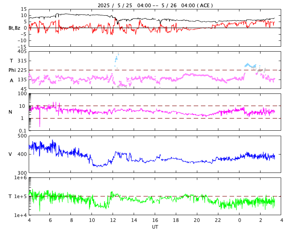This screenshot has width=287, height=230.
Task: Click the '300' tick on velocity panel
Action: pyautogui.click(x=22, y=173)
